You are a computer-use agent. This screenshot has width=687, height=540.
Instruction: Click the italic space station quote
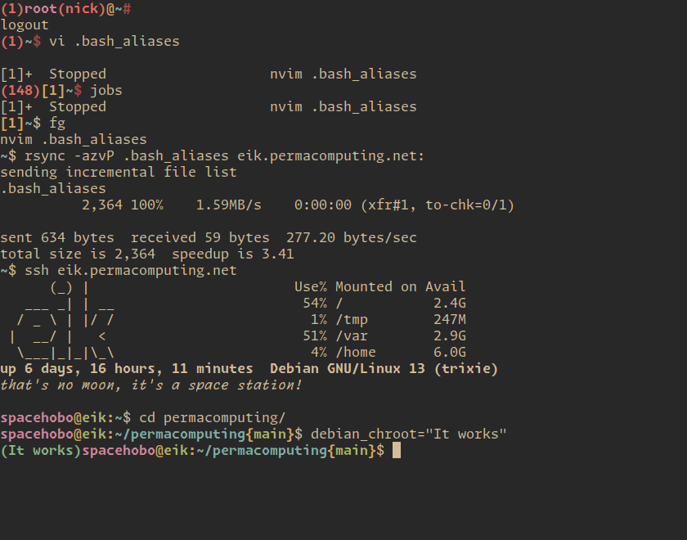click(151, 385)
